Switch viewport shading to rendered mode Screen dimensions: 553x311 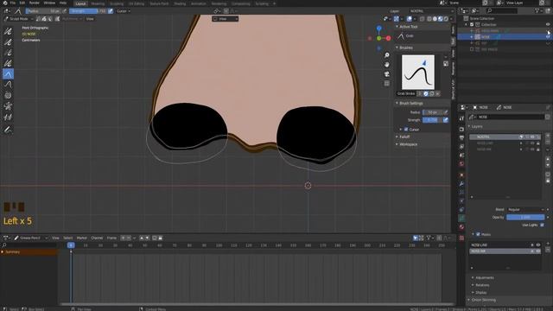pyautogui.click(x=446, y=19)
